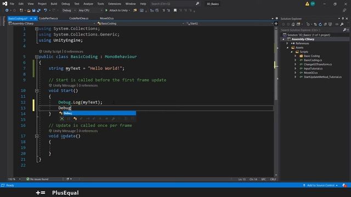Select Debug in the autocomplete list

click(x=98, y=113)
